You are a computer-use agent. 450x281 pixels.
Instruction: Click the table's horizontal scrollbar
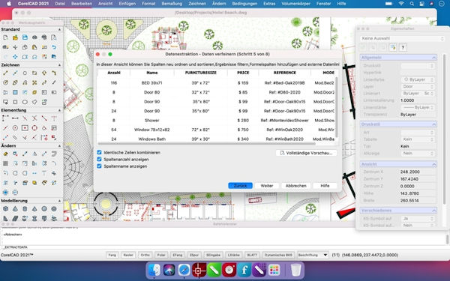(x=207, y=143)
